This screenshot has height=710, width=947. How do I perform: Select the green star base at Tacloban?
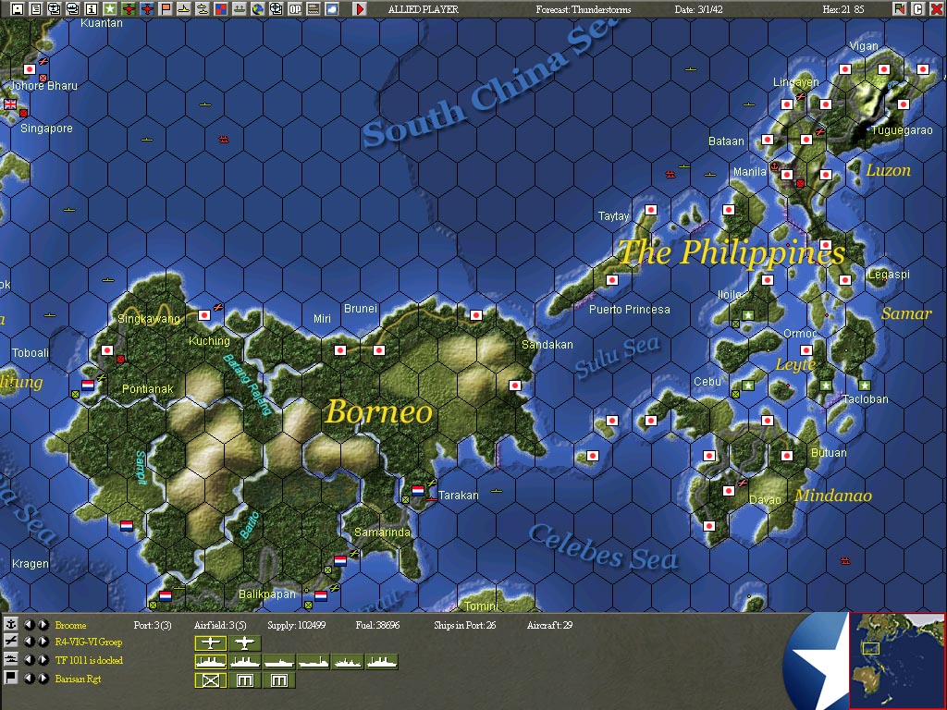(865, 386)
